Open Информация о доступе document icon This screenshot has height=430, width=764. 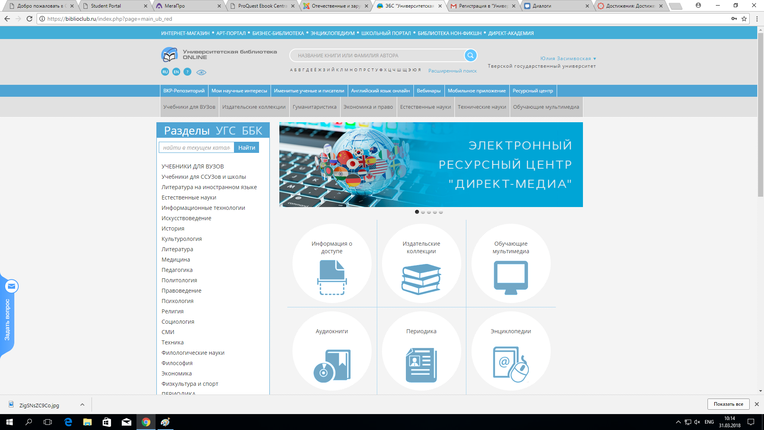click(332, 277)
